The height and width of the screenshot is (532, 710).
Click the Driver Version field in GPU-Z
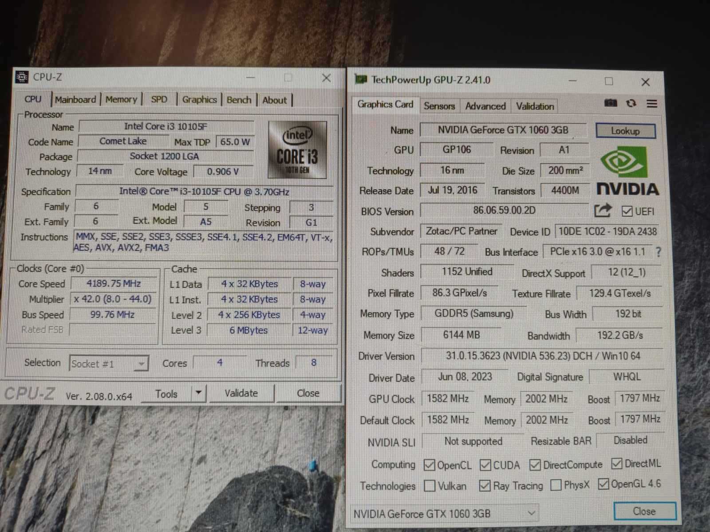pyautogui.click(x=542, y=356)
